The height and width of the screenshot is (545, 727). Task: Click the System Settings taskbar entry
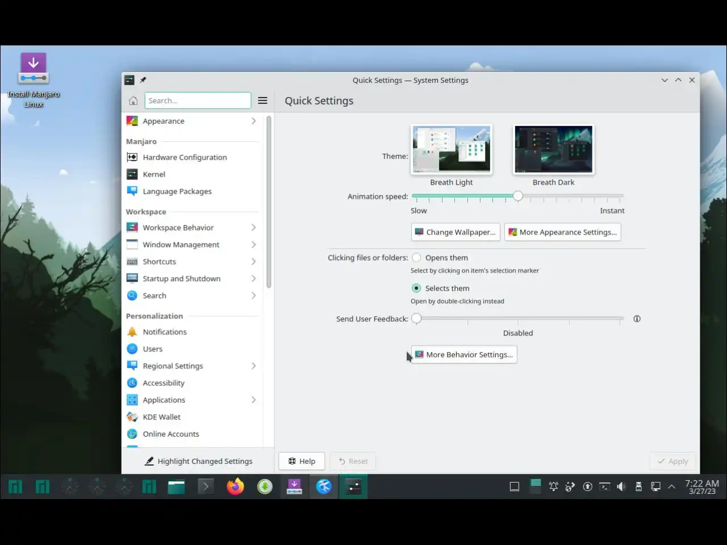pyautogui.click(x=353, y=487)
